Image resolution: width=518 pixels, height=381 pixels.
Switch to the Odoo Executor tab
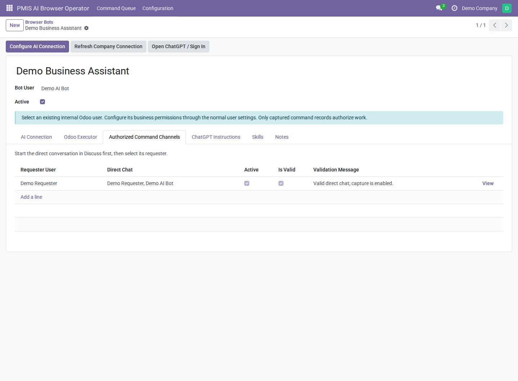point(81,137)
